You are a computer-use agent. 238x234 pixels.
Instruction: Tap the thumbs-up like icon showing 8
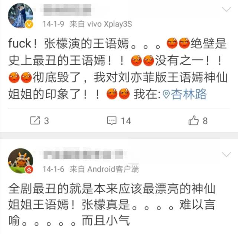[x=193, y=121]
